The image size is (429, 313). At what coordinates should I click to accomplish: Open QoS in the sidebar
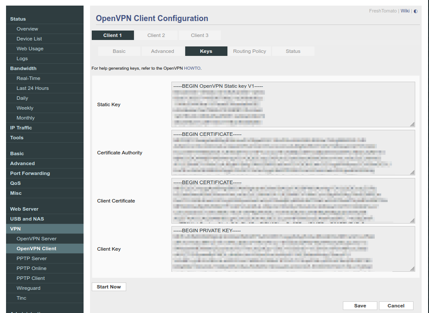point(45,183)
